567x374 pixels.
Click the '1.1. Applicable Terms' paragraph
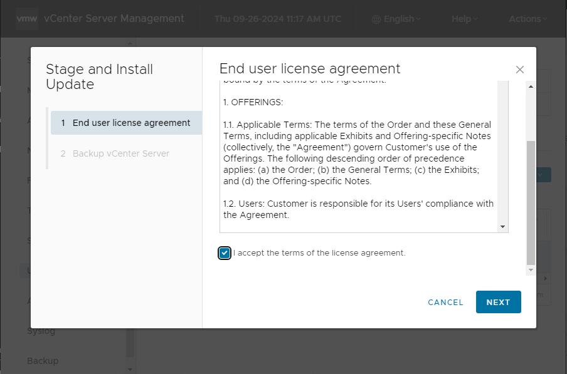358,153
